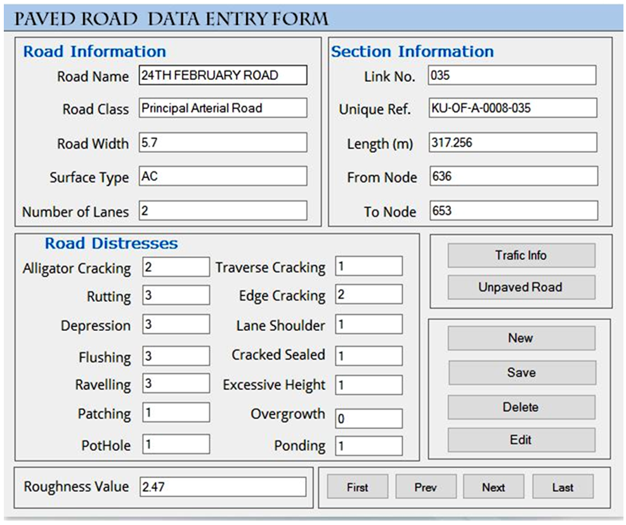The width and height of the screenshot is (626, 525).
Task: Click into the Road Class field
Action: pyautogui.click(x=223, y=108)
